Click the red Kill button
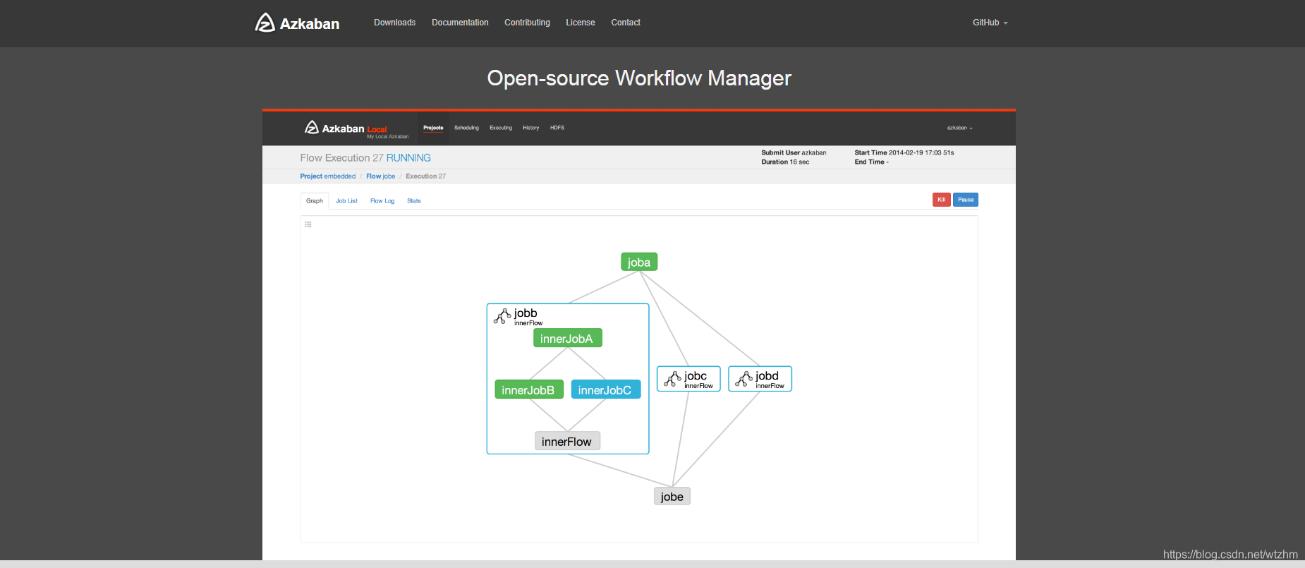 click(942, 200)
